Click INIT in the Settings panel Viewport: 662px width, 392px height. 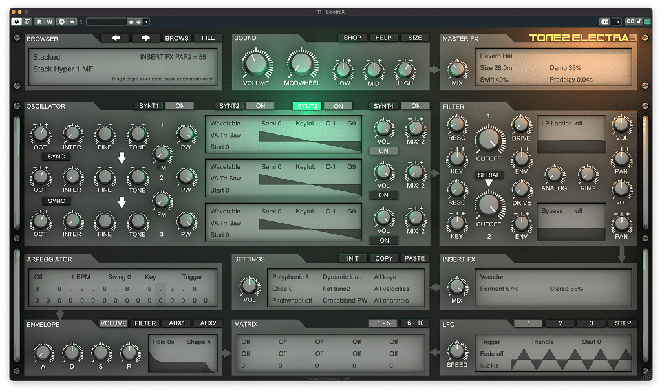tap(352, 259)
